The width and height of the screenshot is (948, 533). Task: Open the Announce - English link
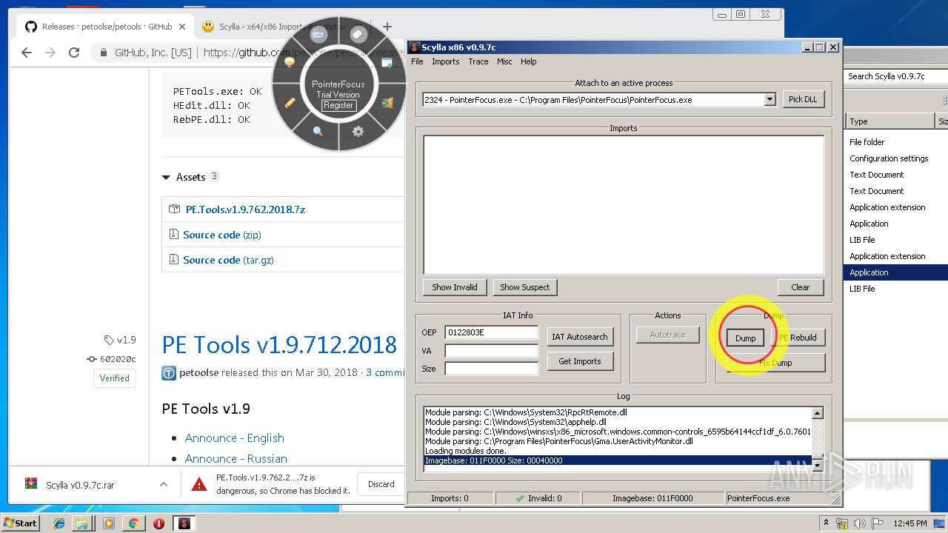(235, 438)
